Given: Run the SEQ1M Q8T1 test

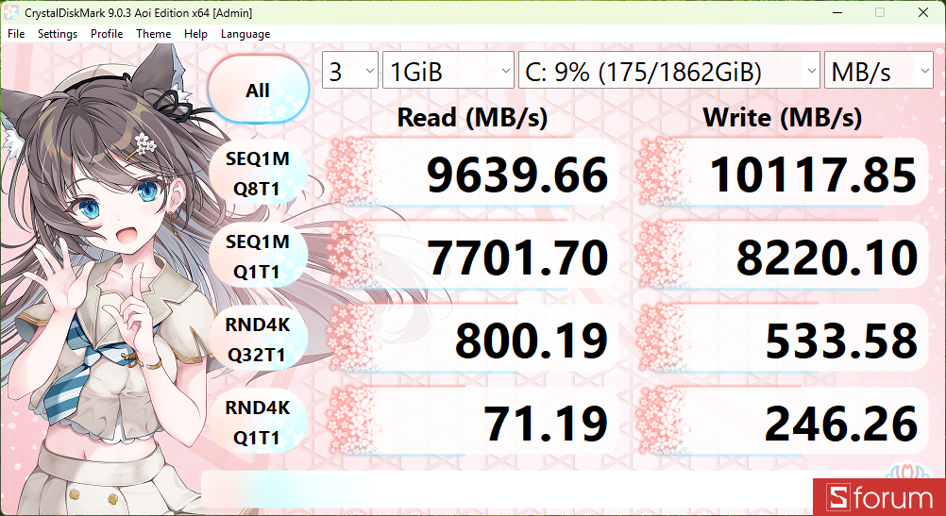Looking at the screenshot, I should pos(258,175).
